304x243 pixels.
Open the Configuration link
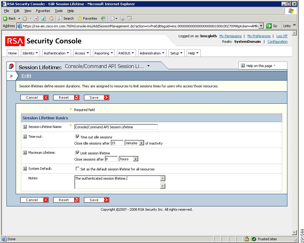coord(278,42)
